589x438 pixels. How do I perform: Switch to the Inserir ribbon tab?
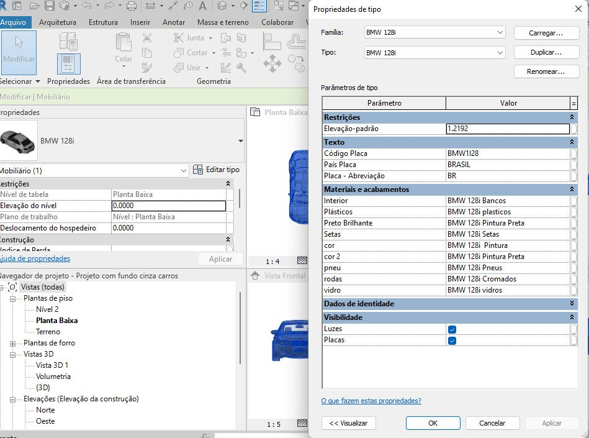[x=140, y=22]
